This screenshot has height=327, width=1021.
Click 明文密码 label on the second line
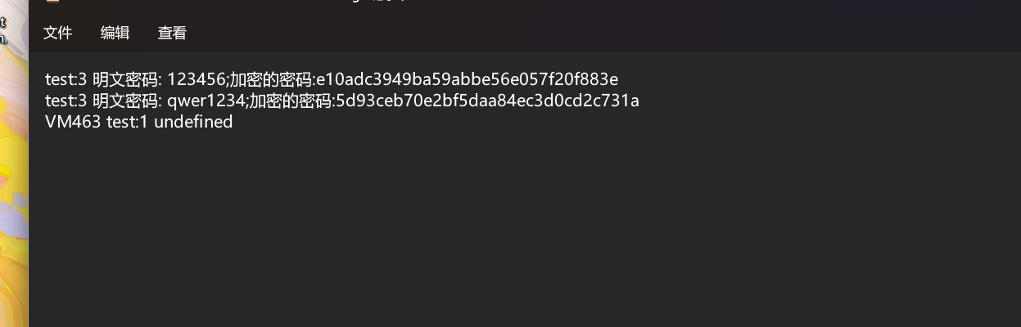[126, 101]
